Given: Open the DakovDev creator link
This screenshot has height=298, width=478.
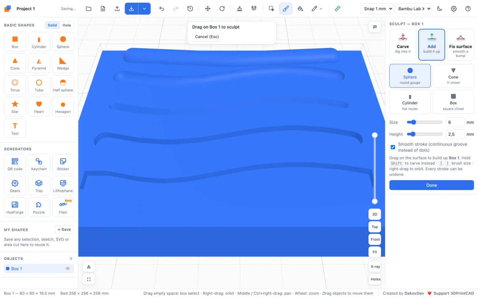Looking at the screenshot, I should pos(414,293).
